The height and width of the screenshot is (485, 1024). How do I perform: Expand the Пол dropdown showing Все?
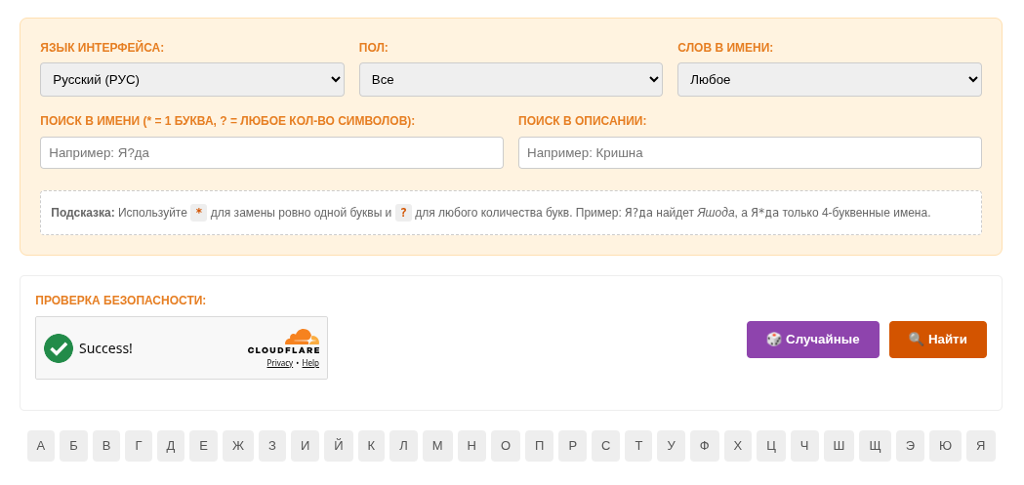point(511,80)
